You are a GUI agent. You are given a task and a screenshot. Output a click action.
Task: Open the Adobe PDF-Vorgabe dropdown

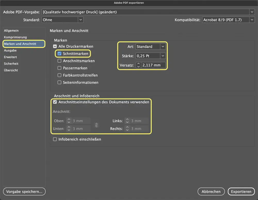click(148, 12)
